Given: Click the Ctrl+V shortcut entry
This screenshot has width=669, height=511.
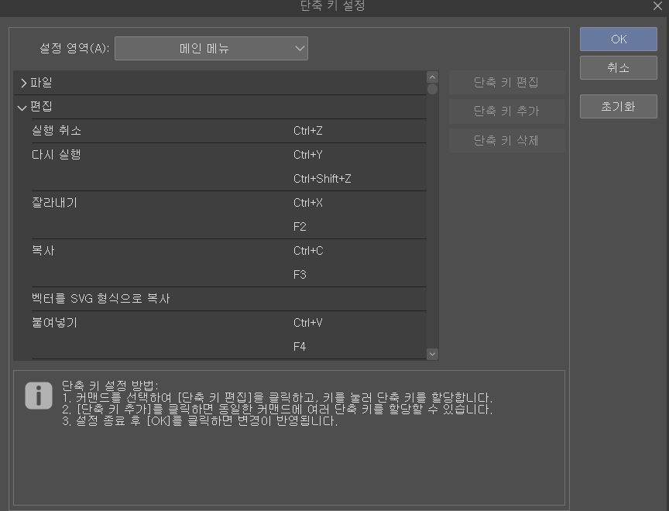Looking at the screenshot, I should 308,322.
